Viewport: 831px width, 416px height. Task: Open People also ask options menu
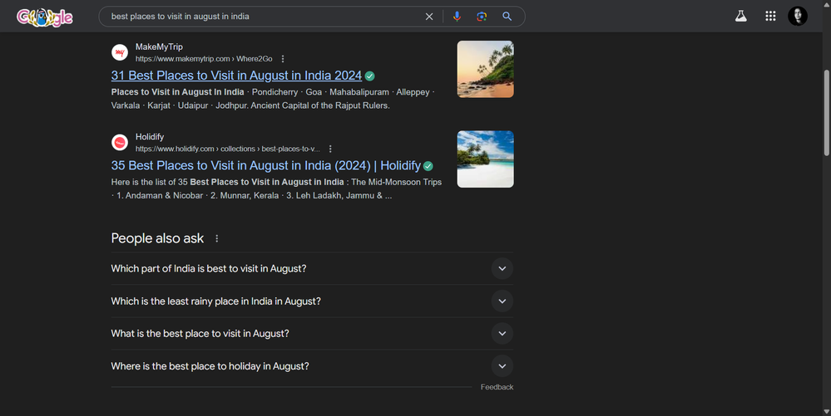pos(217,238)
